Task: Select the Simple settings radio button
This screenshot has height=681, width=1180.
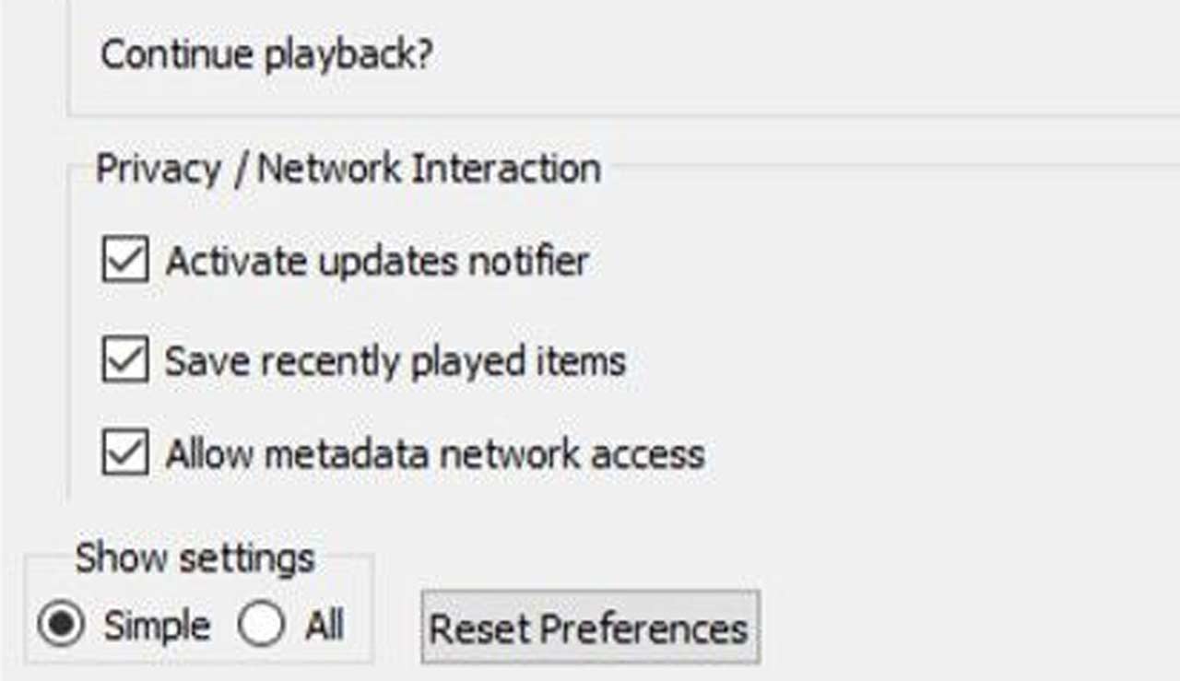Action: [61, 627]
